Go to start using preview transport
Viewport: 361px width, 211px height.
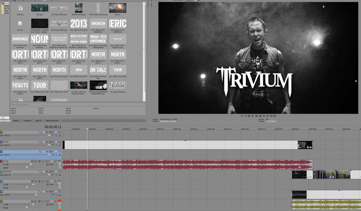click(x=264, y=116)
